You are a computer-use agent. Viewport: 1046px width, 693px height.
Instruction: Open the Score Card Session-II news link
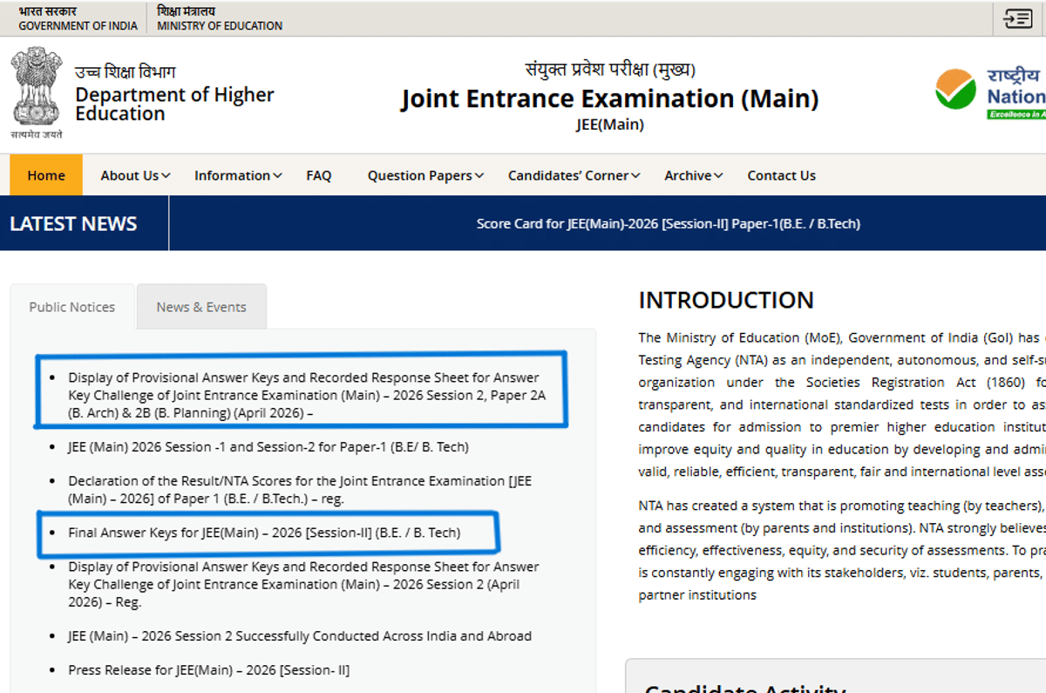coord(668,223)
